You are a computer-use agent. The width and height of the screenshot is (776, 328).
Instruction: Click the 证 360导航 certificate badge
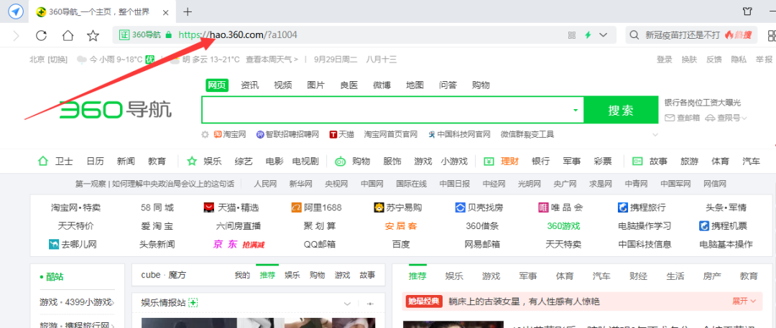(x=141, y=35)
